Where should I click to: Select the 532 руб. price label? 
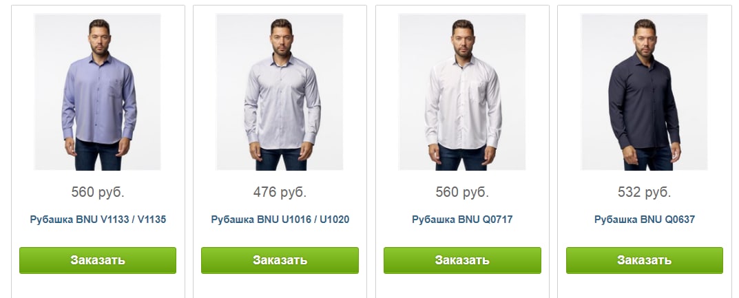pos(644,192)
